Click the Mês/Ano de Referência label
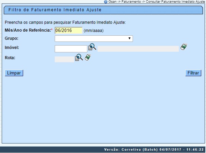Image resolution: width=206 pixels, height=153 pixels. pyautogui.click(x=29, y=30)
